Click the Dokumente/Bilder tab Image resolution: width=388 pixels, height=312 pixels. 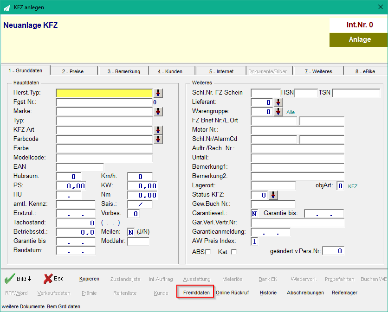pos(267,71)
